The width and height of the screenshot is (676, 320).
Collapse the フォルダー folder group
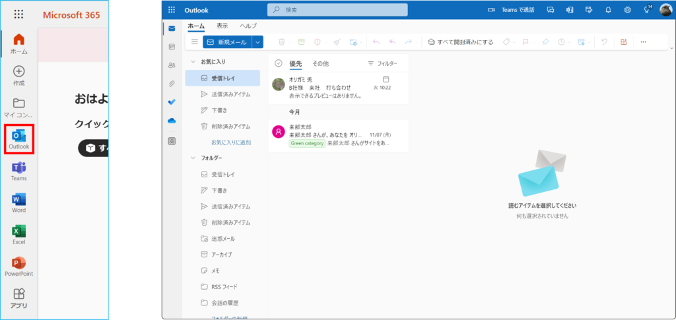[x=193, y=158]
